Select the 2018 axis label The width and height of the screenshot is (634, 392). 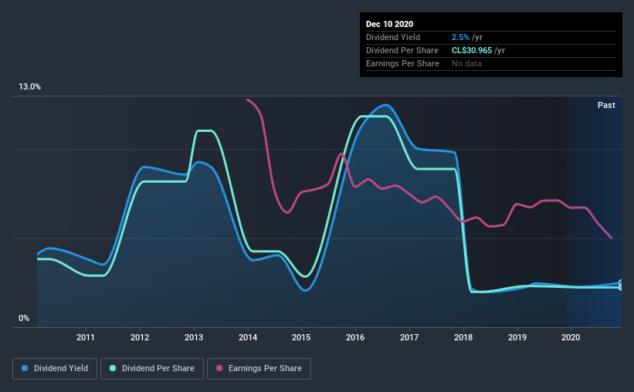[x=463, y=337]
